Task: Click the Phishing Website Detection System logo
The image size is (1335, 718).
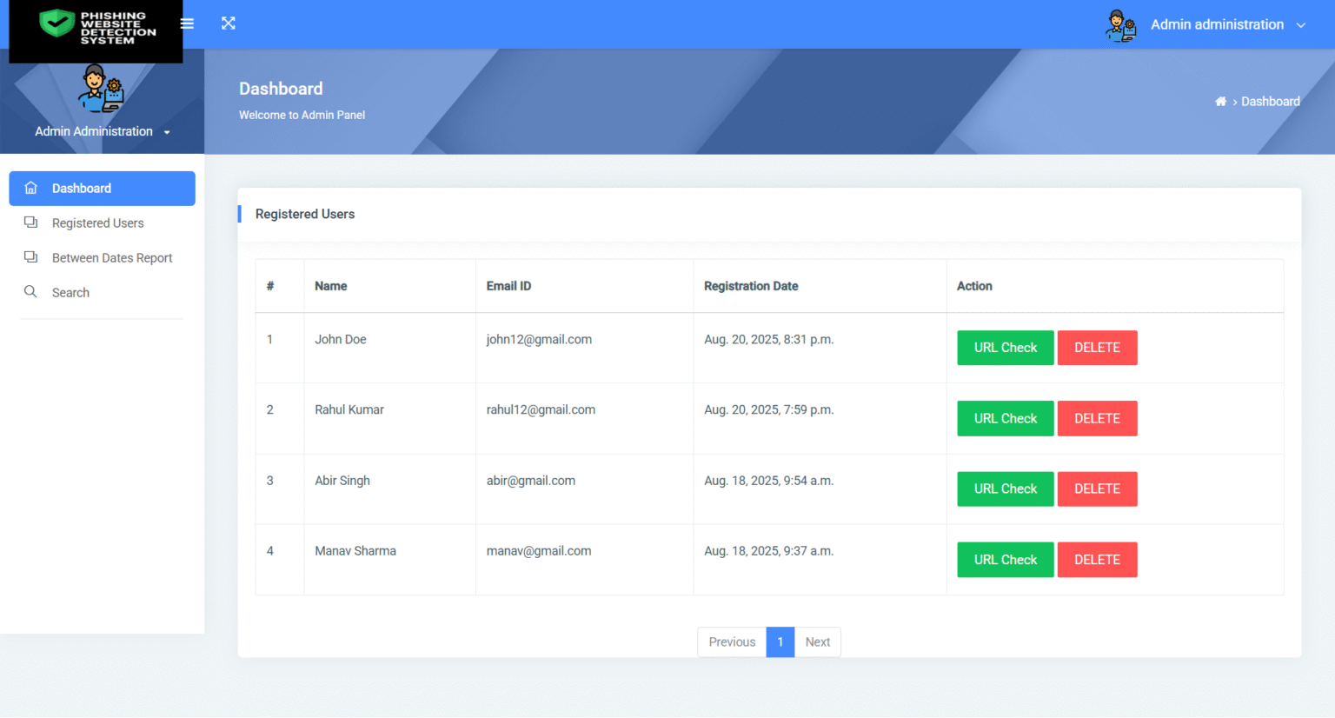Action: pyautogui.click(x=95, y=32)
